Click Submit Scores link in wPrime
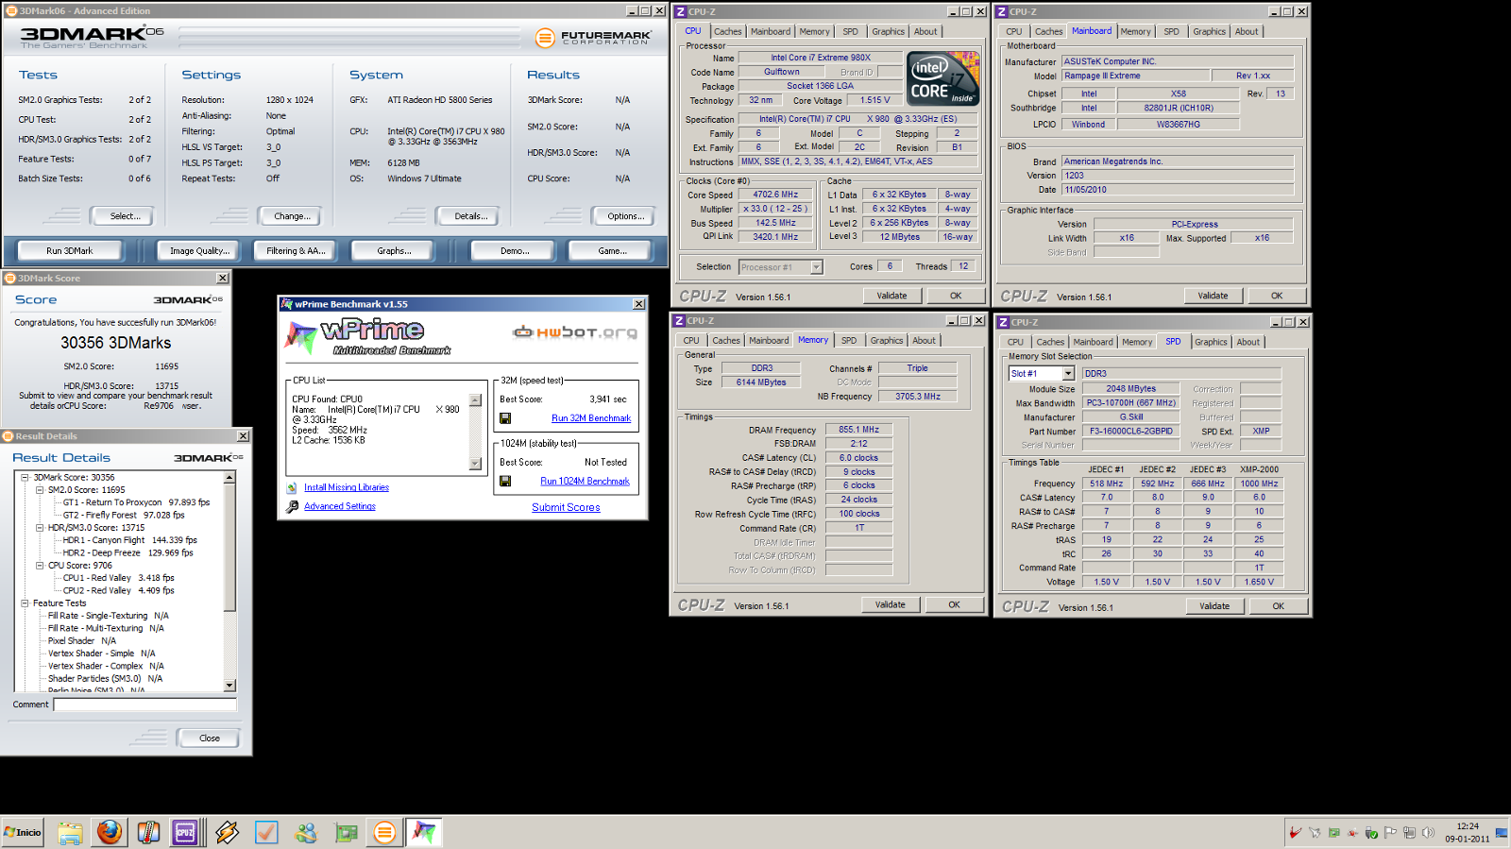The height and width of the screenshot is (849, 1511). pyautogui.click(x=566, y=508)
